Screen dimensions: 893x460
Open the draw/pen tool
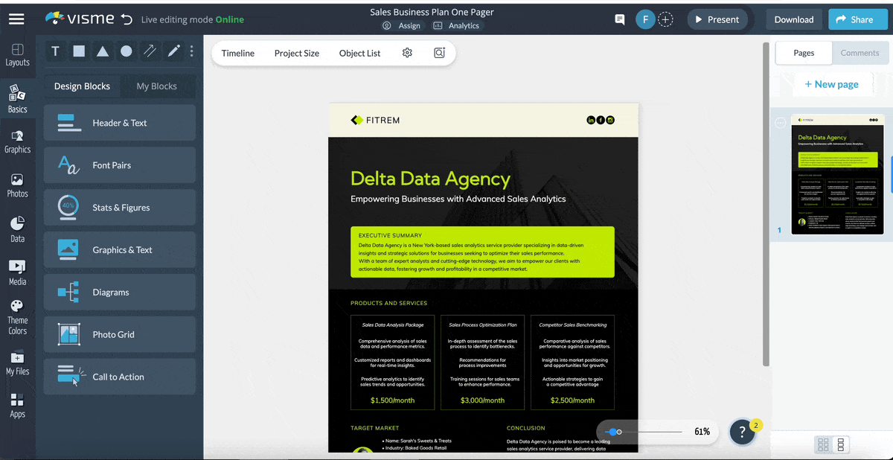click(173, 51)
